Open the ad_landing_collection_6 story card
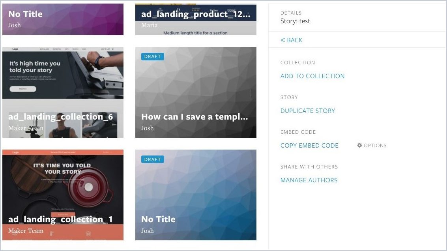The image size is (447, 251). click(63, 92)
